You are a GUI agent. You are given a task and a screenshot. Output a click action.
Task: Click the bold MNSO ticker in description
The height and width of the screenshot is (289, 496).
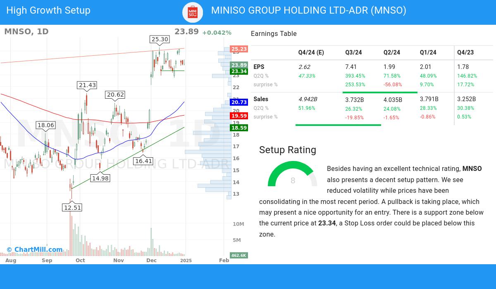(472, 169)
